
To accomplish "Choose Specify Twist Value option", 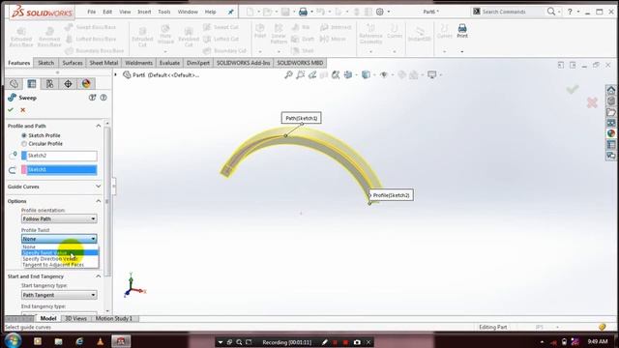I will 60,252.
